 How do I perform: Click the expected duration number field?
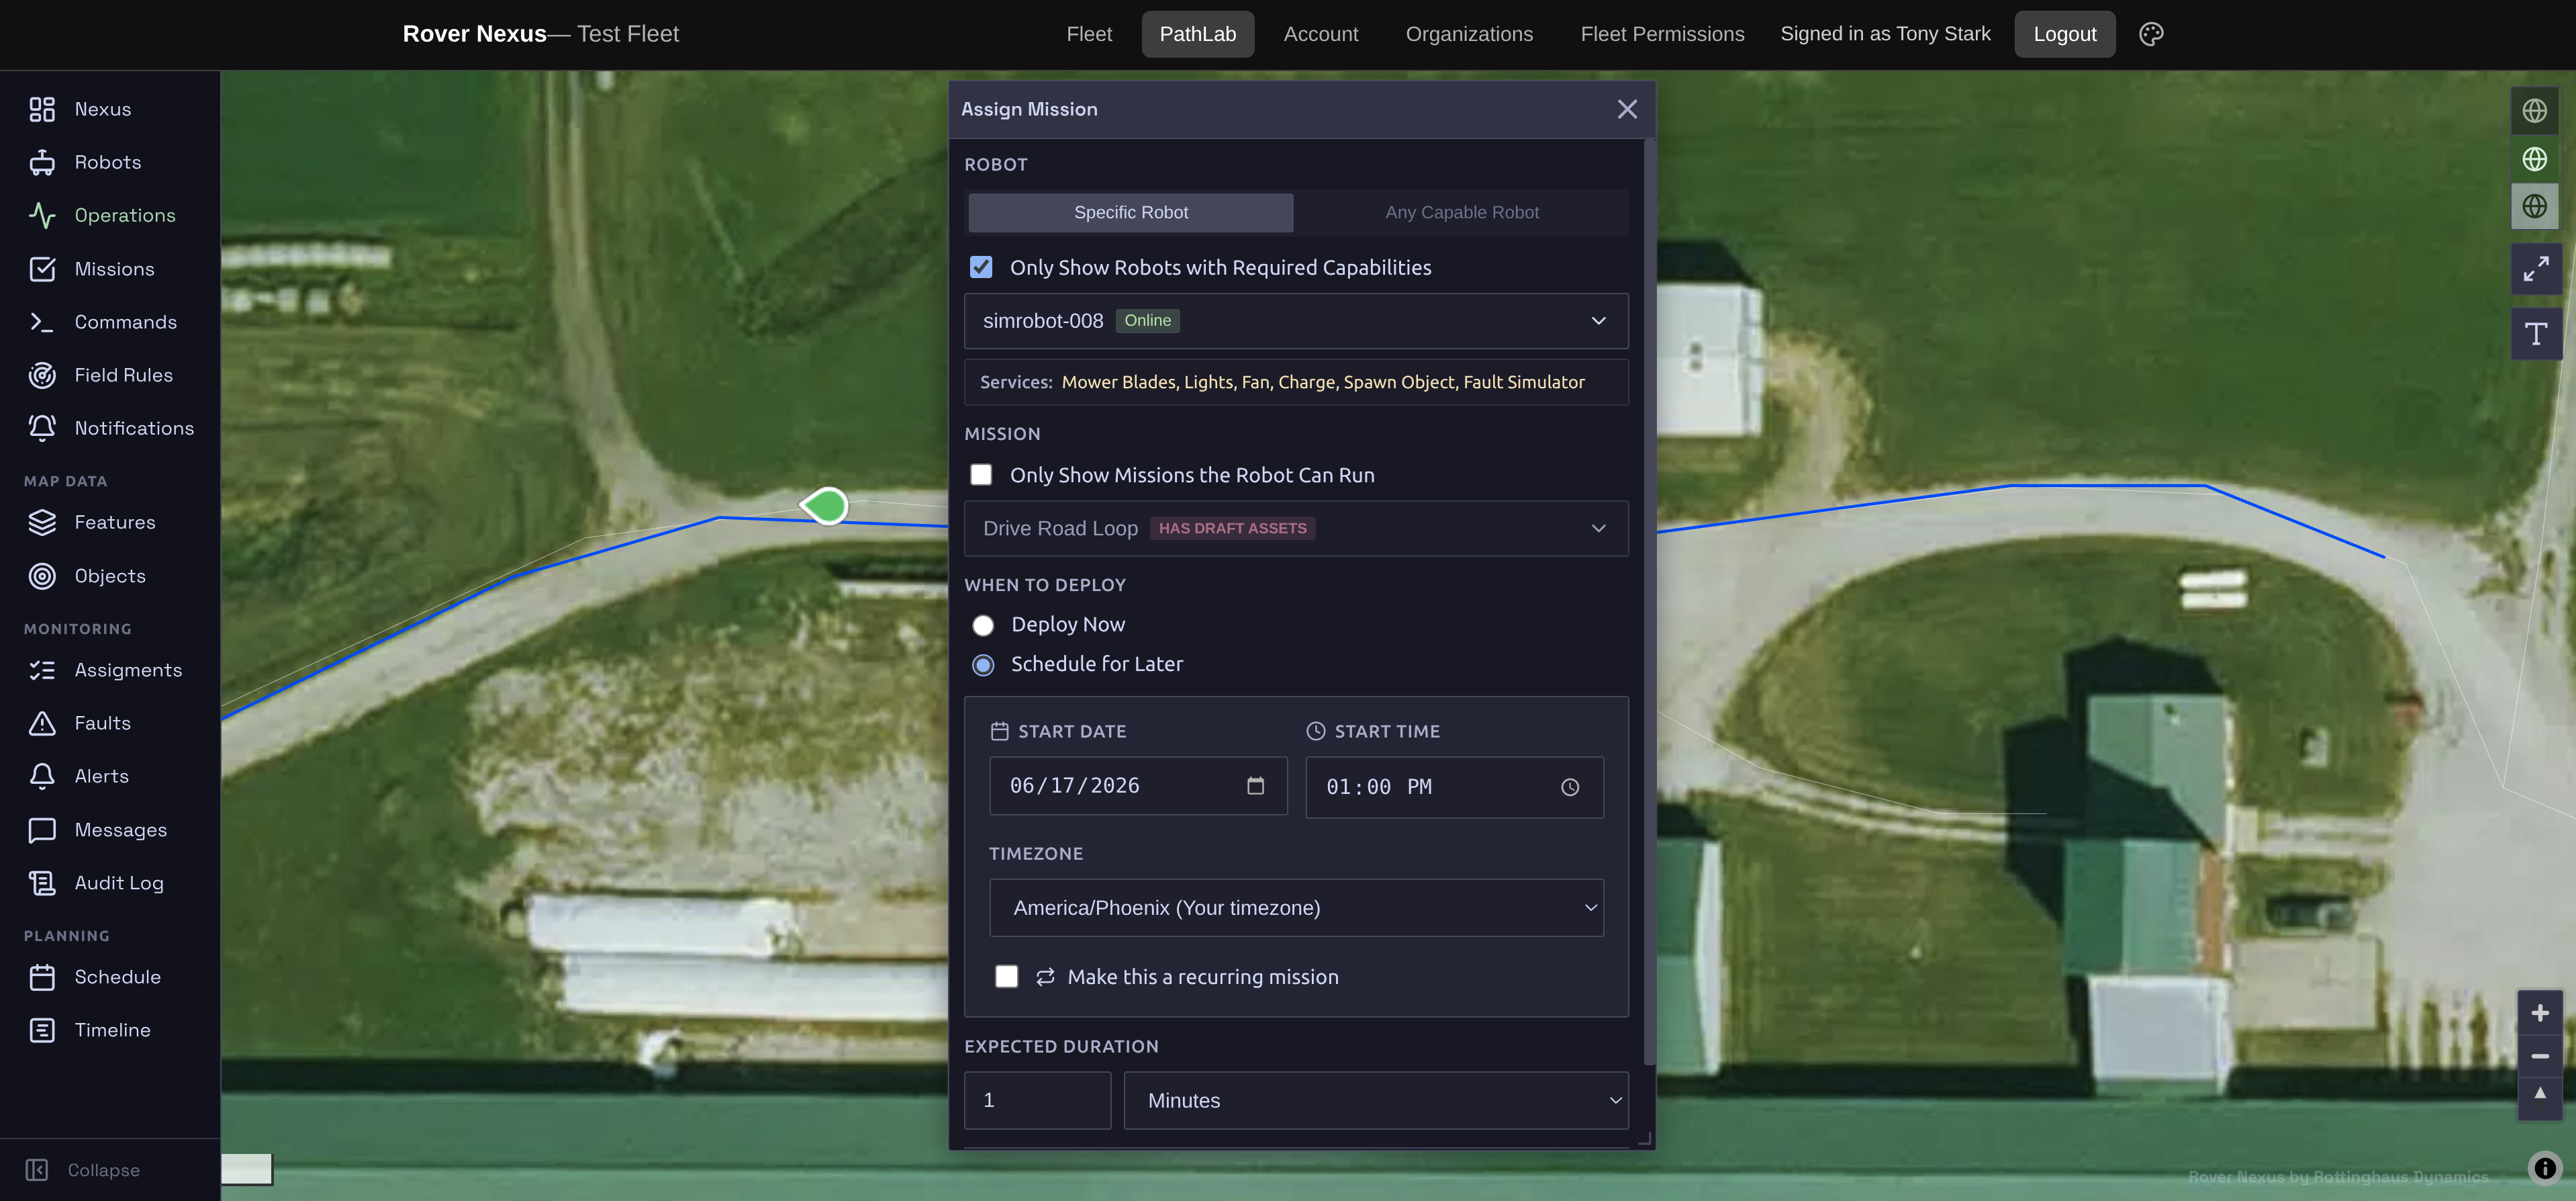click(1037, 1100)
